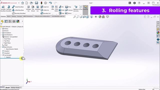Image resolution: width=160 pixels, height=90 pixels.
Task: Open the dropdown arrow next to Options gear
Action: 48,3
